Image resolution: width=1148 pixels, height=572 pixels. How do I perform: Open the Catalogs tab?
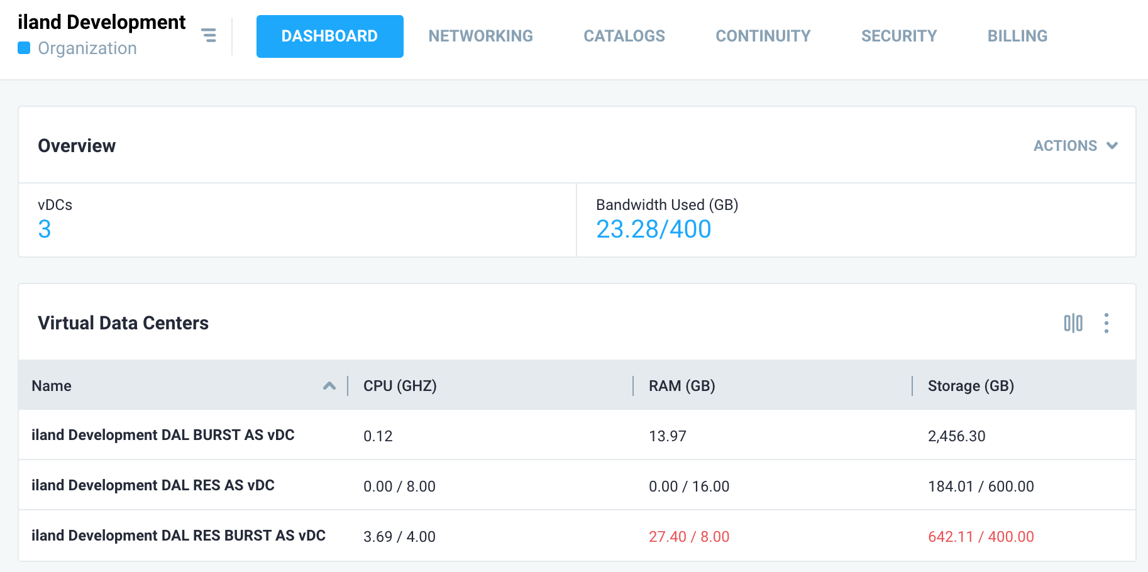624,36
